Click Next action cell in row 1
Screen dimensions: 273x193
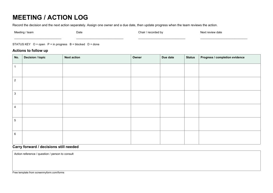click(x=97, y=70)
